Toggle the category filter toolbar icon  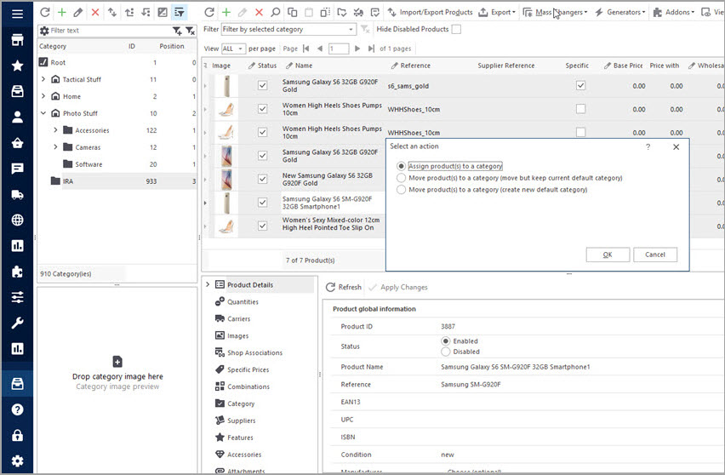[179, 13]
